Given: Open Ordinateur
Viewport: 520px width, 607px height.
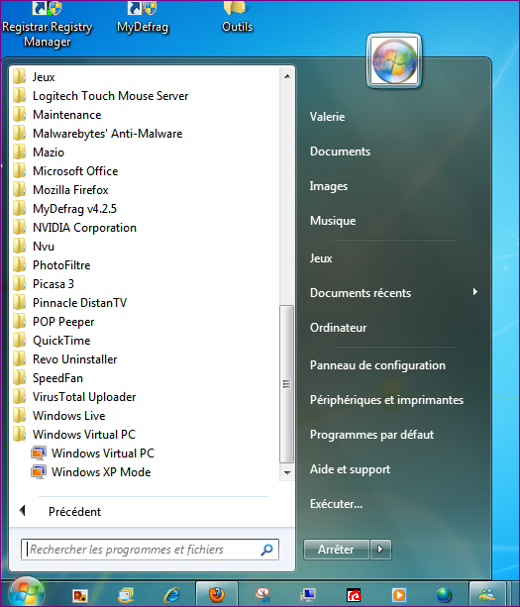Looking at the screenshot, I should coord(338,328).
